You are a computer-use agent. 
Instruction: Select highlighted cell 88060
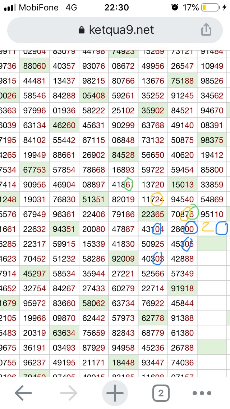[x=34, y=66]
